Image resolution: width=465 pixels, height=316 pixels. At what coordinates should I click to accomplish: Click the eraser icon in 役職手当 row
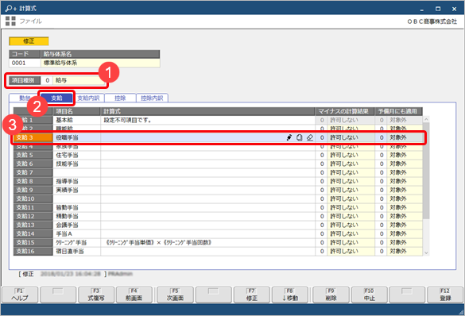coord(310,137)
